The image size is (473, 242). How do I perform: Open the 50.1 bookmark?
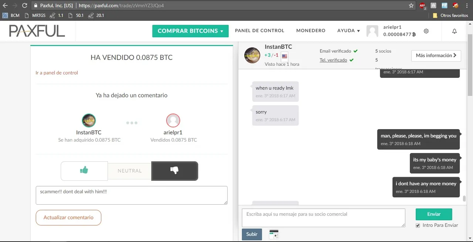point(76,15)
